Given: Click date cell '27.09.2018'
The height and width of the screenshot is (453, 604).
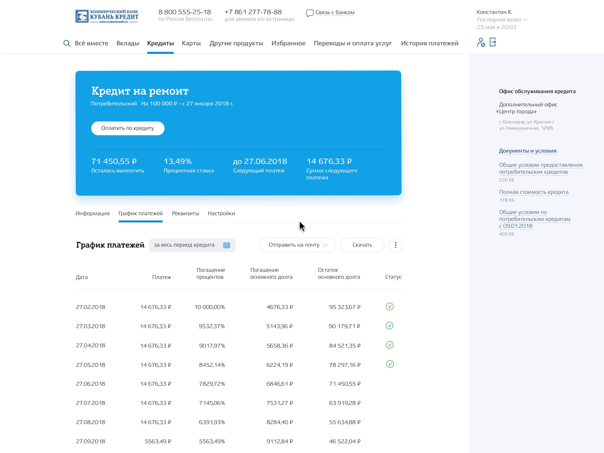Looking at the screenshot, I should point(91,441).
